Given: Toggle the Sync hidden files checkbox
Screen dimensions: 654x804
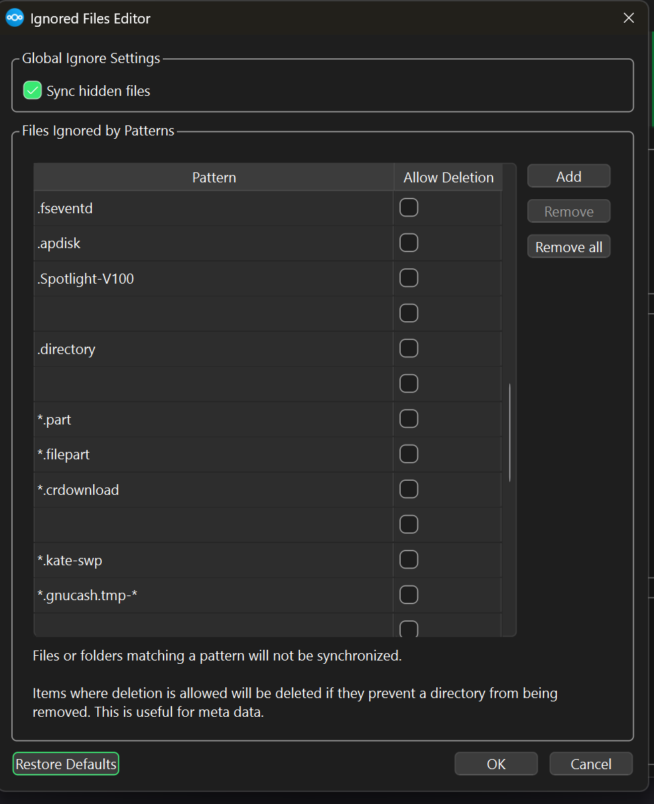Looking at the screenshot, I should pyautogui.click(x=33, y=91).
